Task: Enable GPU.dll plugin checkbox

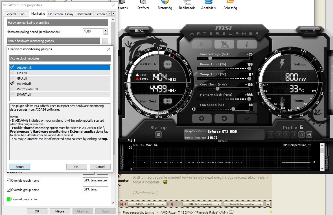Action: point(12,78)
